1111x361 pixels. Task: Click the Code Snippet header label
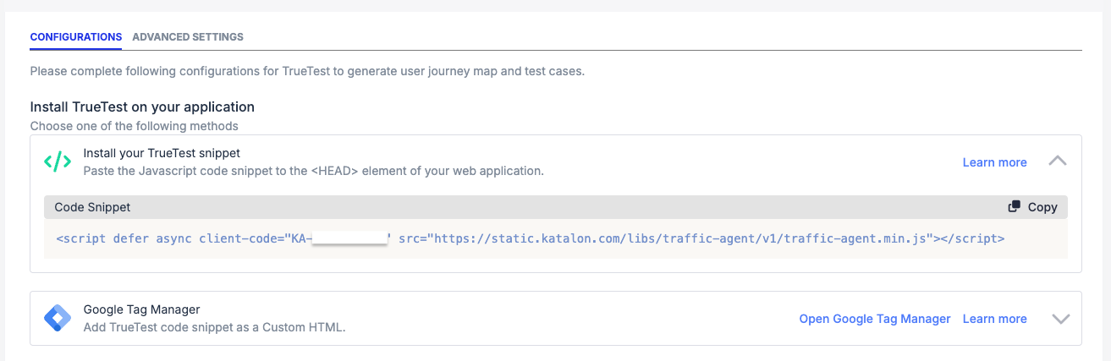pyautogui.click(x=92, y=207)
